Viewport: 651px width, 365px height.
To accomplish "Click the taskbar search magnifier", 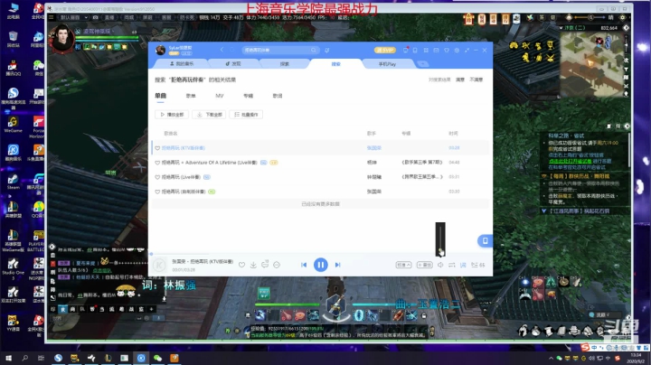I will 25,358.
